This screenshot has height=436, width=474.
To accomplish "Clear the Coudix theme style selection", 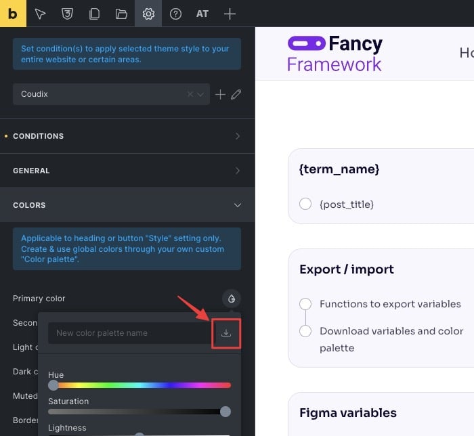I will (190, 94).
